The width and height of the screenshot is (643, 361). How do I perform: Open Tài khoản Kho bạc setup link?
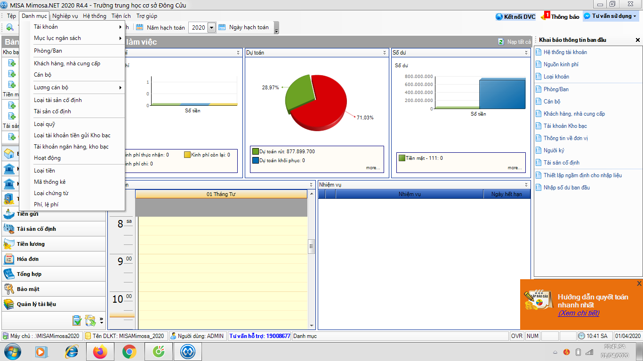(565, 126)
